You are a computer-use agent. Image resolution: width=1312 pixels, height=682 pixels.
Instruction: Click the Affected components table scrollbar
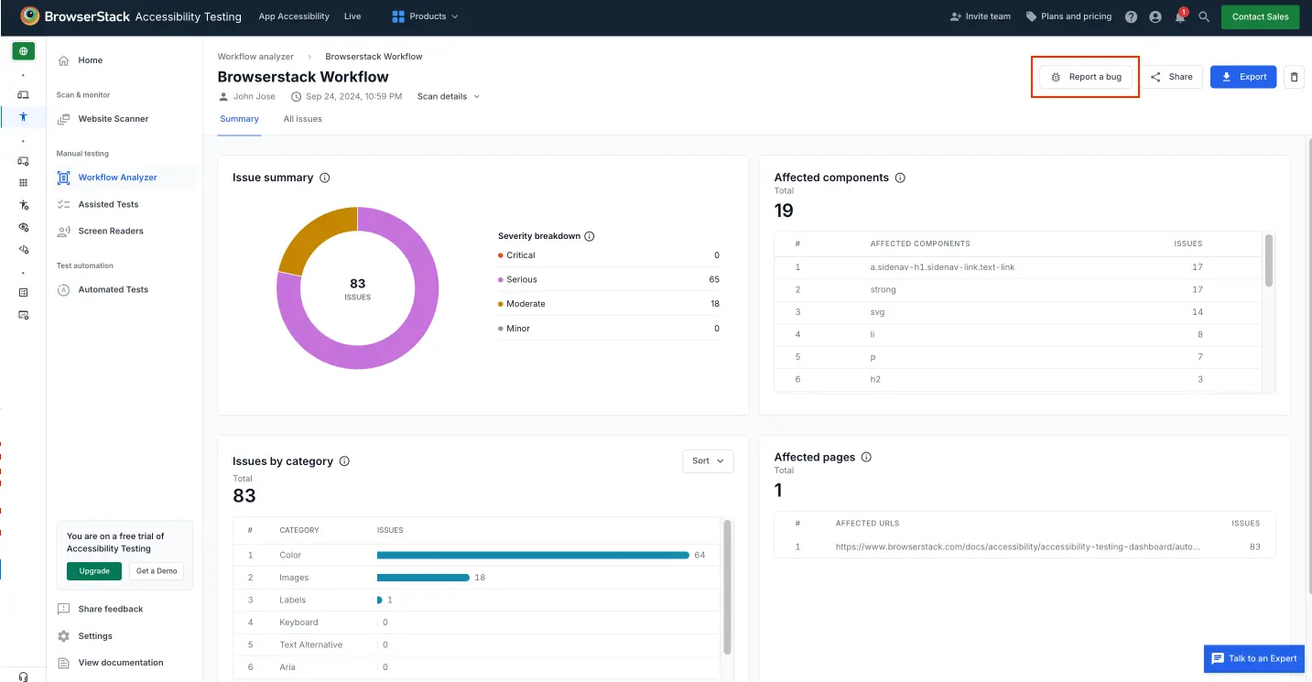point(1269,261)
